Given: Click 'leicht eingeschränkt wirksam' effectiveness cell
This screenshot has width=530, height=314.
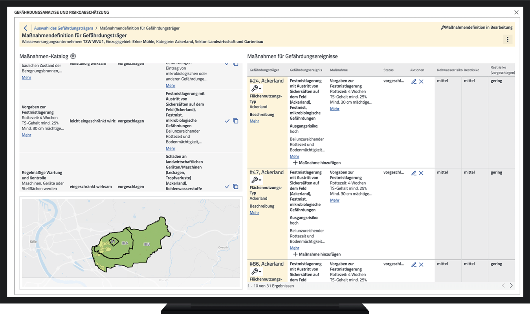Looking at the screenshot, I should point(92,121).
